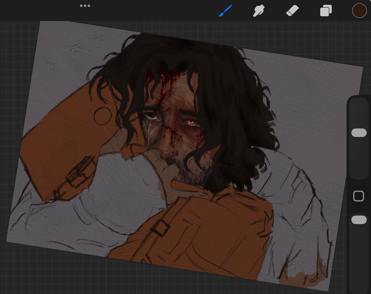This screenshot has height=294, width=371.
Task: Select the Brush tool
Action: pyautogui.click(x=225, y=11)
